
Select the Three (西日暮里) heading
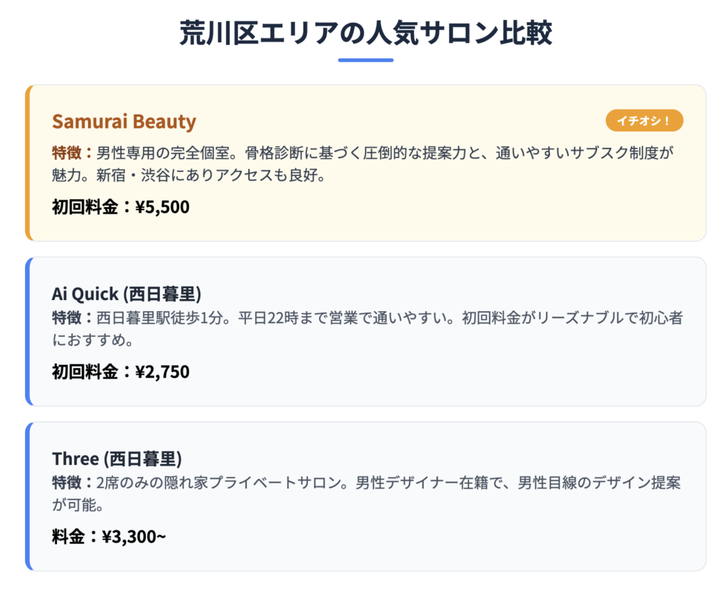117,458
